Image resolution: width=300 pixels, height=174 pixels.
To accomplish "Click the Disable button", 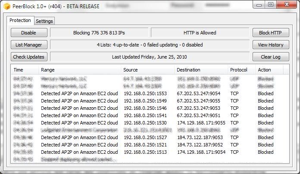I will (29, 33).
